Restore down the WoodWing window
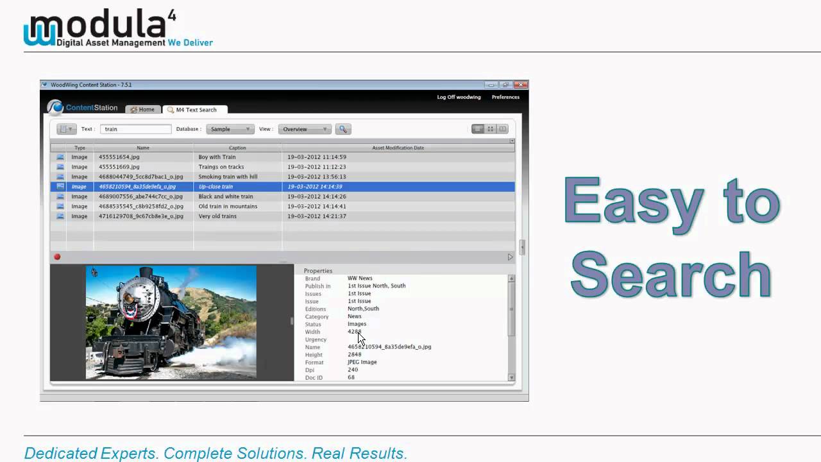Image resolution: width=821 pixels, height=462 pixels. point(505,85)
